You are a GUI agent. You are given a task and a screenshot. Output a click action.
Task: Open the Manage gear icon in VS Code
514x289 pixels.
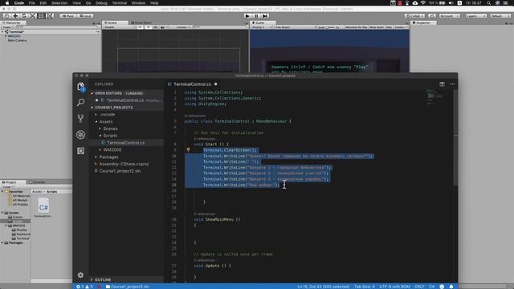pos(80,275)
